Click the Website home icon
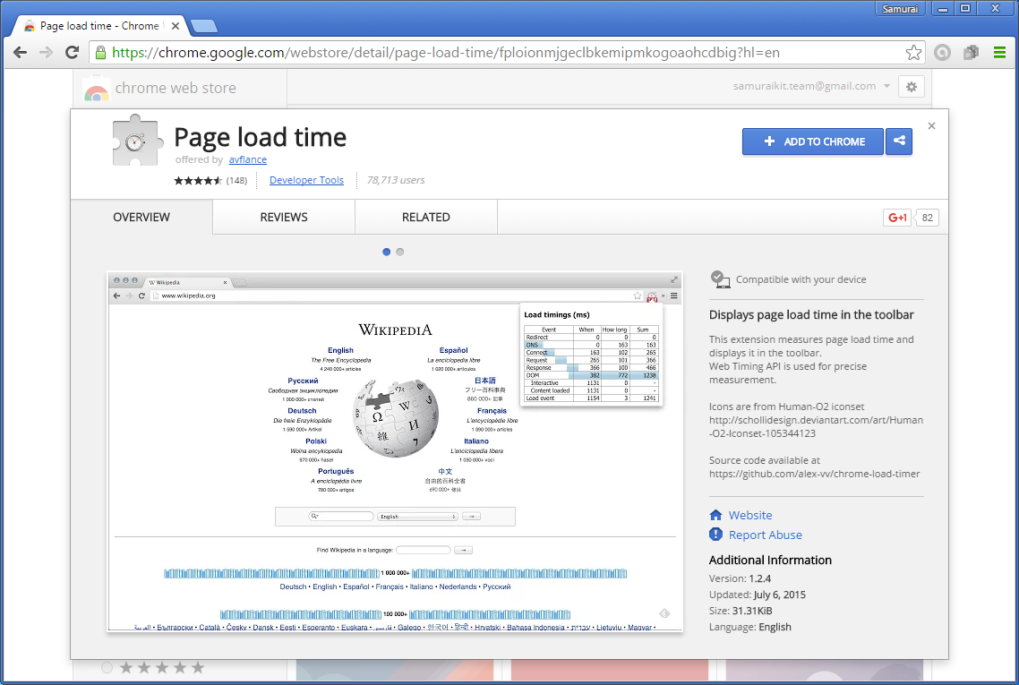Viewport: 1019px width, 685px height. [x=715, y=516]
